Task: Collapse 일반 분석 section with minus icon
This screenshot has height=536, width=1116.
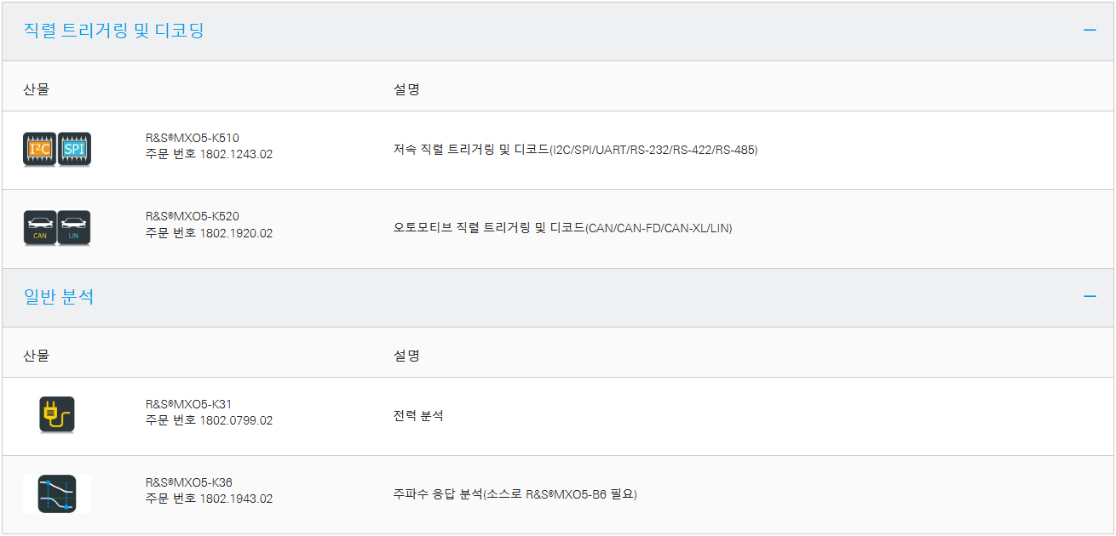Action: (x=1090, y=296)
